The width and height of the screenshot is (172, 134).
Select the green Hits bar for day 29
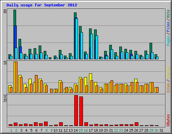coord(151,48)
